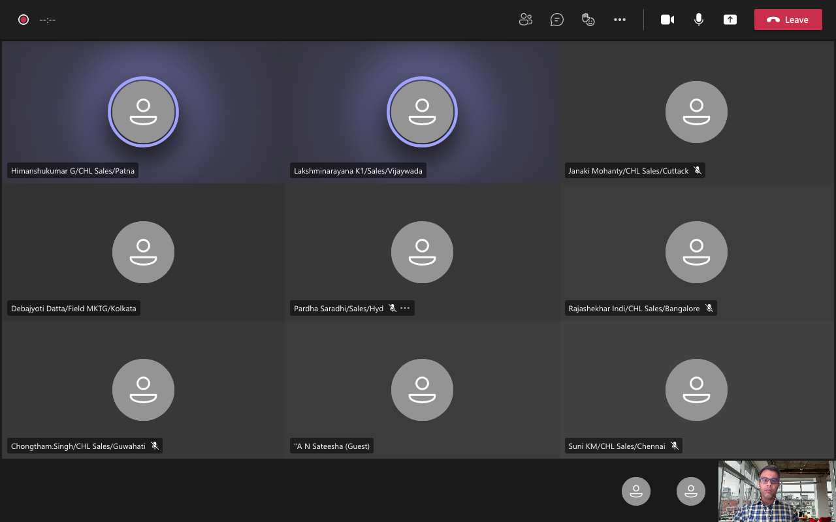This screenshot has height=522, width=836.
Task: Click the muted mic icon for Chongtham.Singh
Action: pos(155,446)
